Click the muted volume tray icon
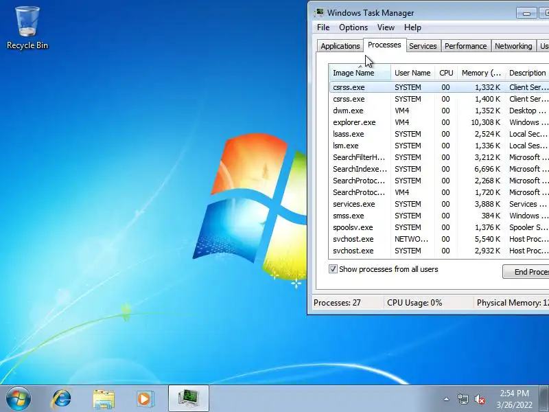The image size is (549, 412). coord(479,400)
